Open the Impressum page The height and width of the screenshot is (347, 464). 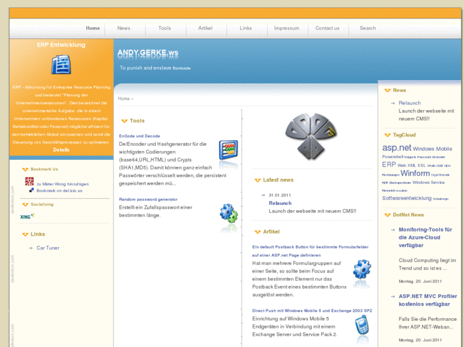click(x=287, y=28)
